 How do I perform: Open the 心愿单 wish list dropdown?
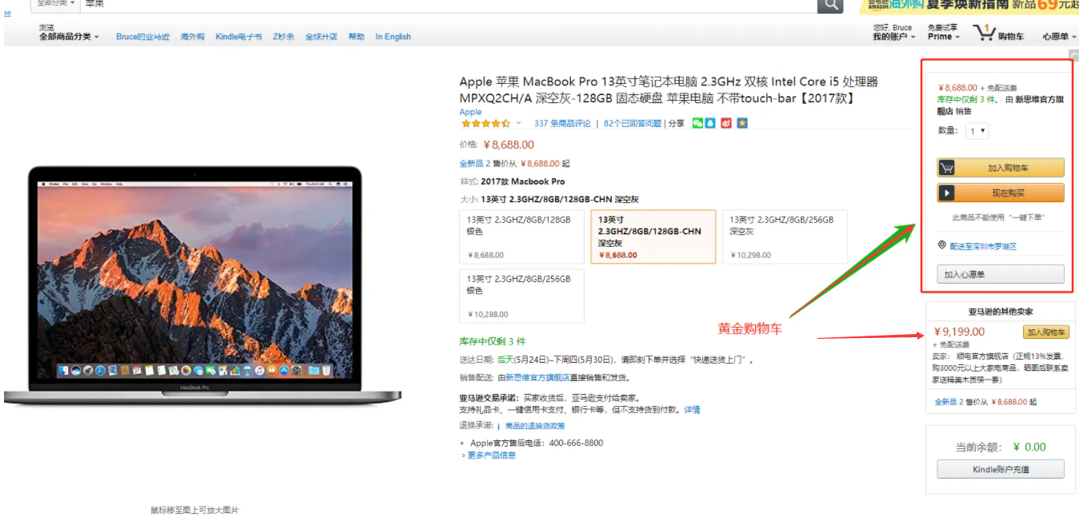(1059, 37)
